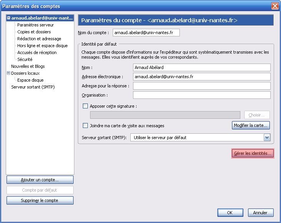This screenshot has width=281, height=223.
Task: Open Accusés de réception settings
Action: click(37, 52)
